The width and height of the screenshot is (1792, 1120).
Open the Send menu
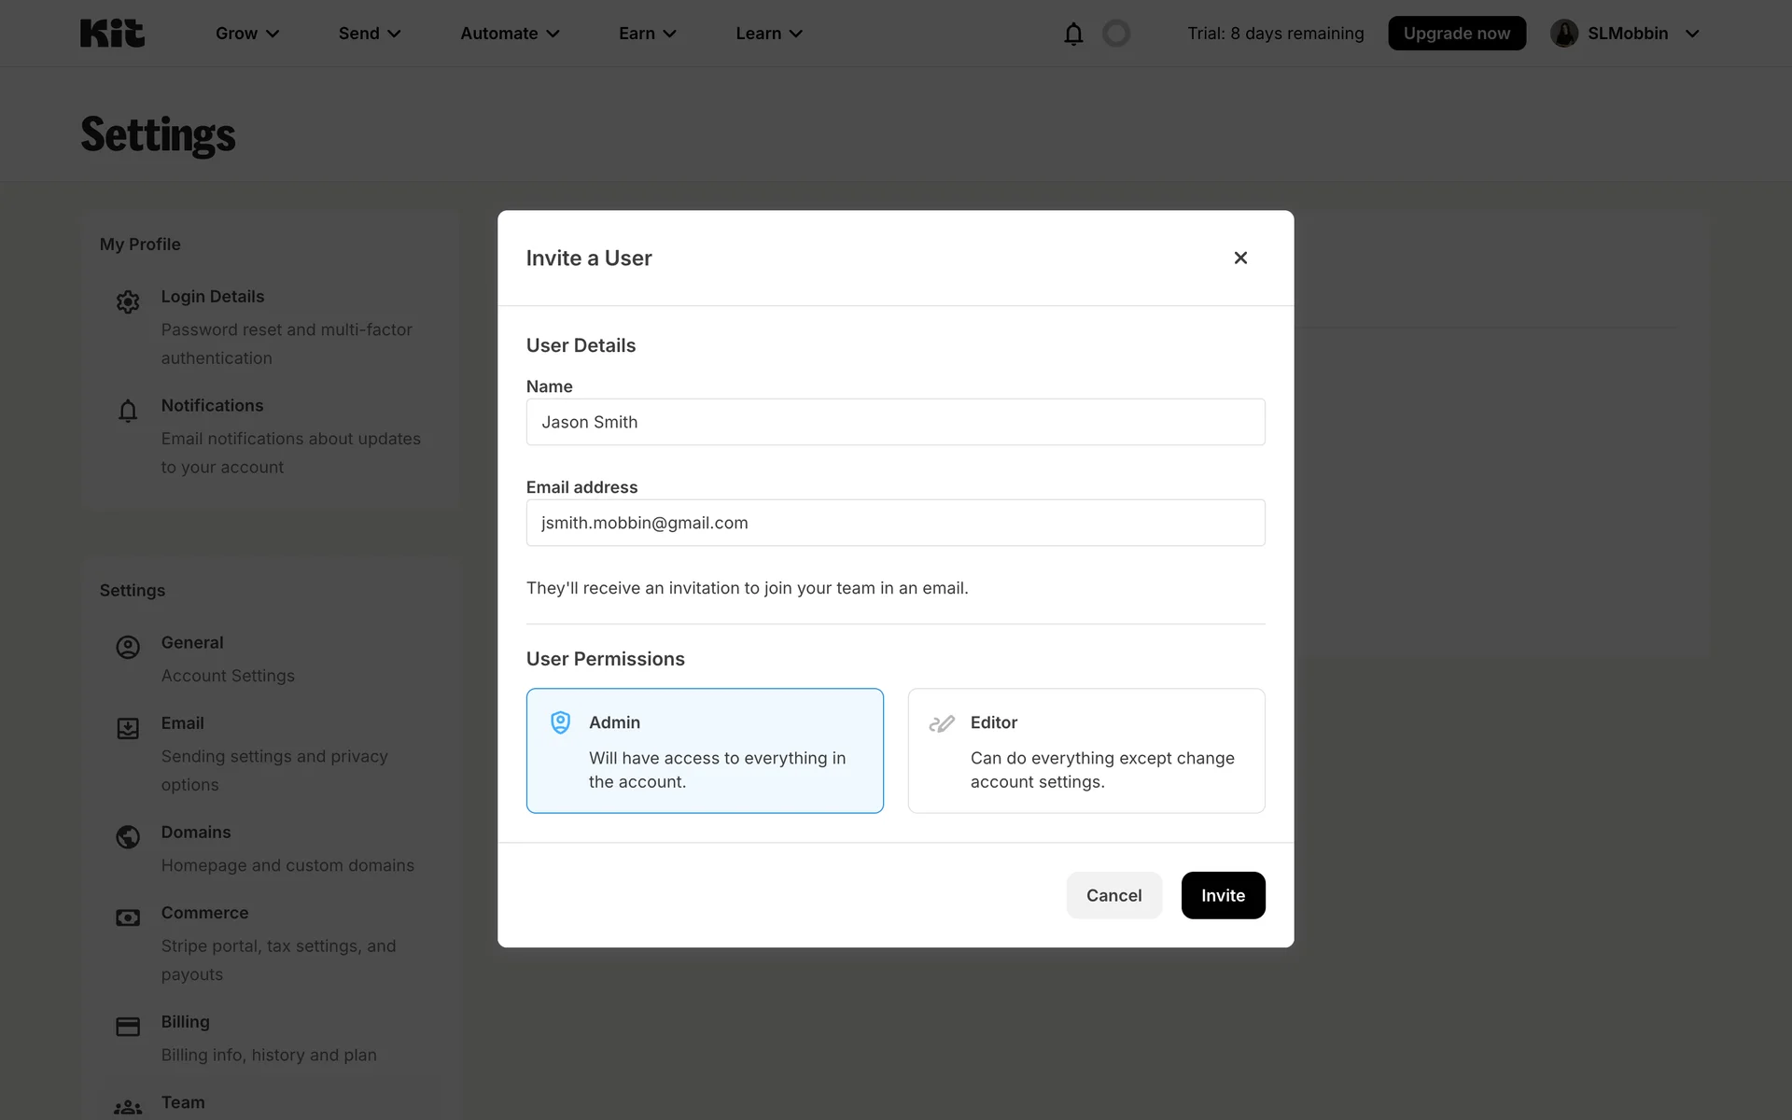(370, 34)
